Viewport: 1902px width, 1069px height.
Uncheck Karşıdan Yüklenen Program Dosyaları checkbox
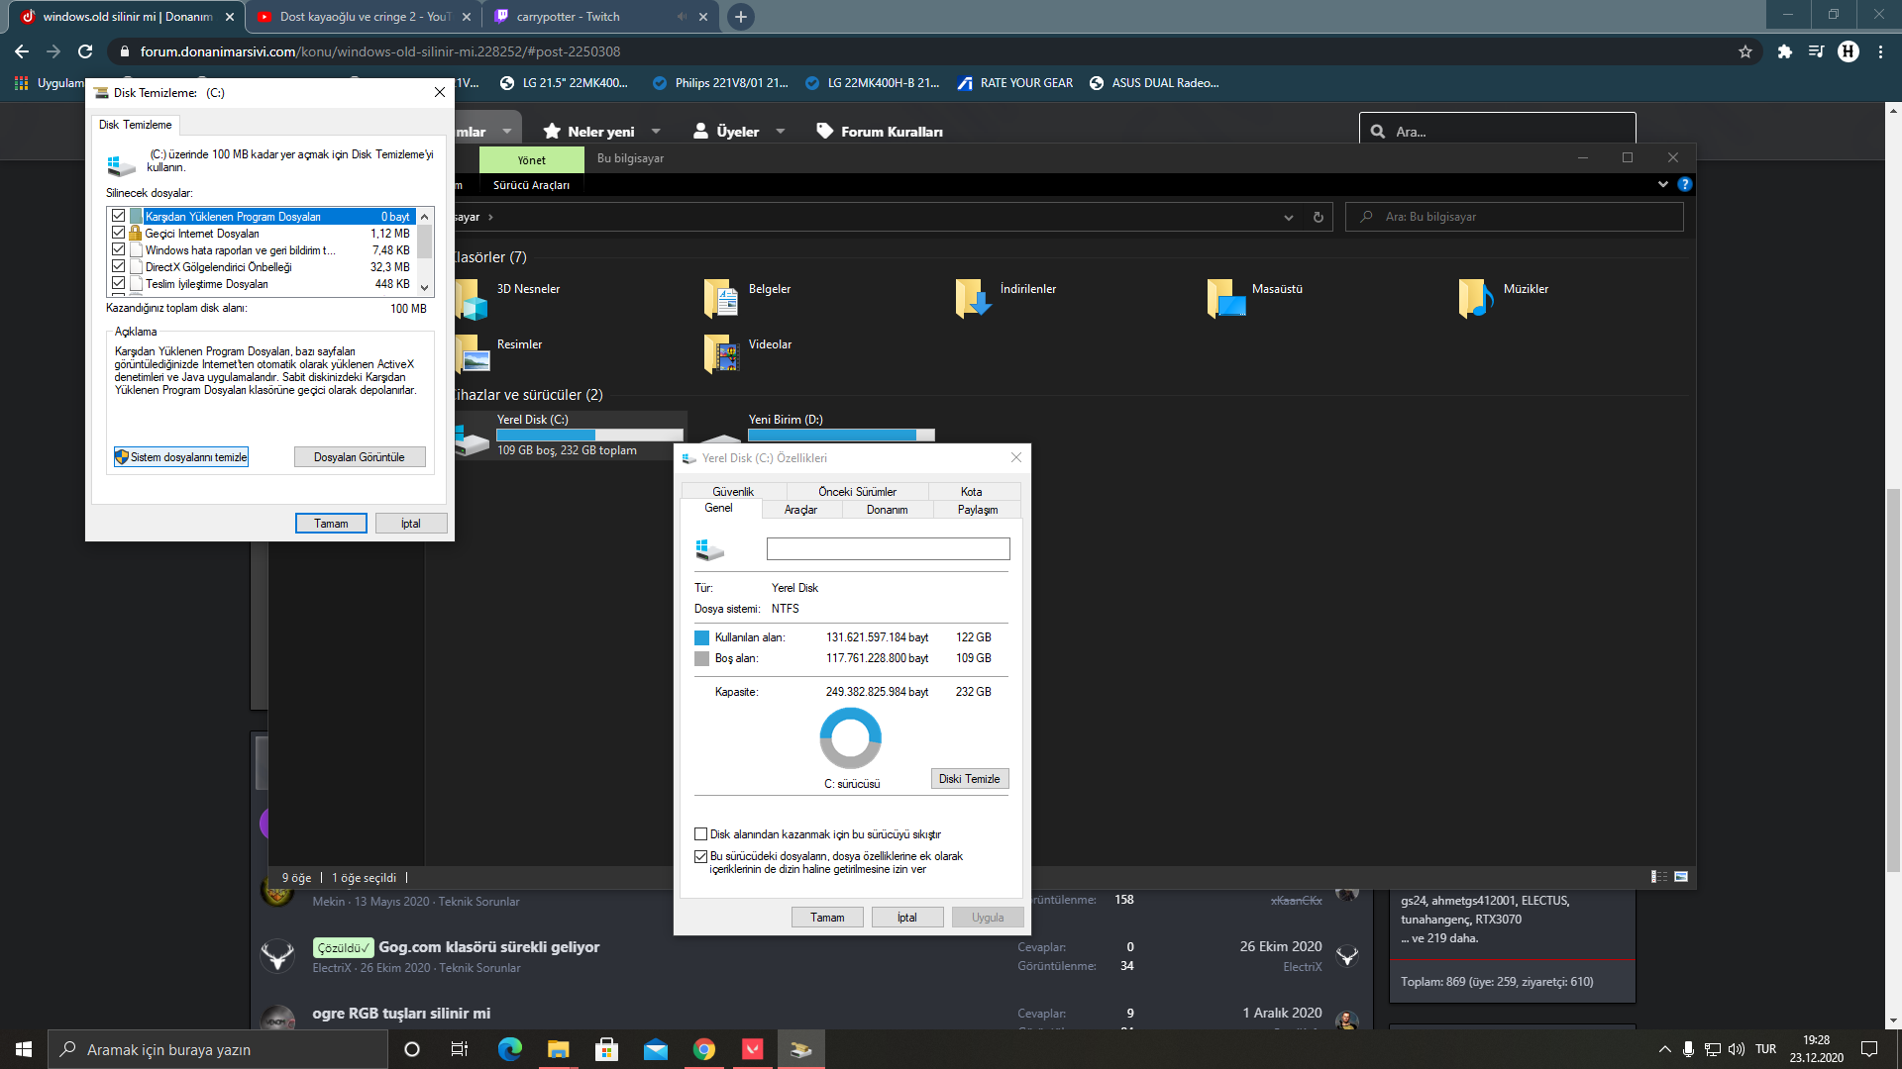[119, 216]
